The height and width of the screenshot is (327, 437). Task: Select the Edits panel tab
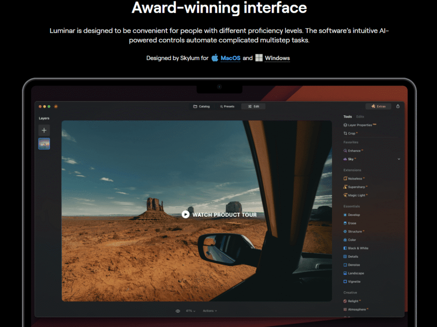tap(360, 117)
